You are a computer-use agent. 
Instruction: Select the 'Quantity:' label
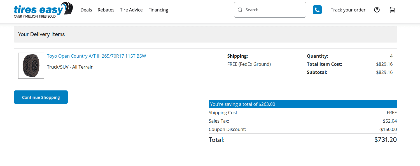(x=318, y=56)
